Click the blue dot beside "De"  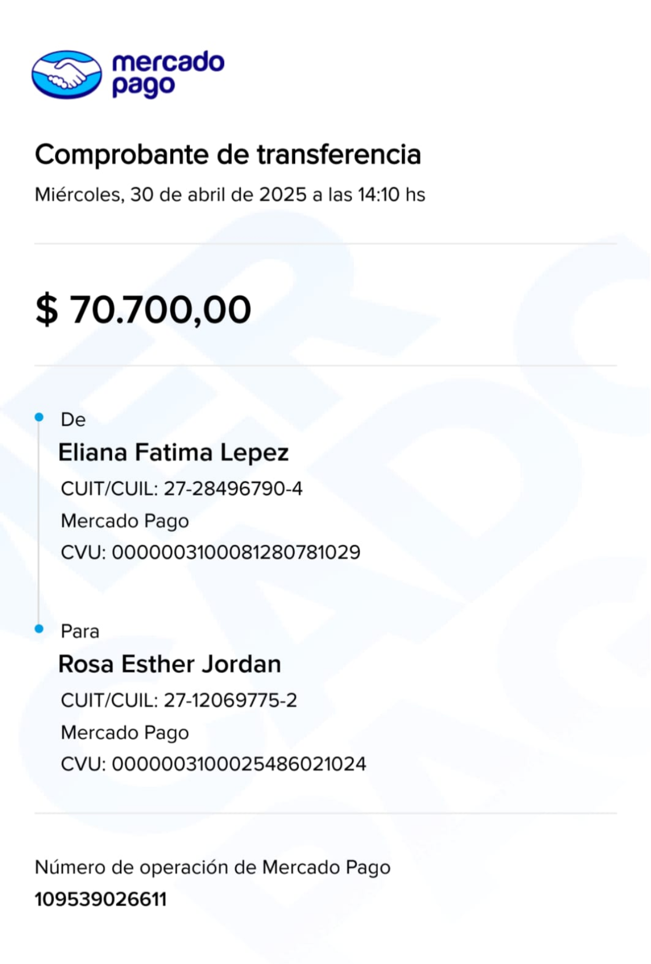39,417
